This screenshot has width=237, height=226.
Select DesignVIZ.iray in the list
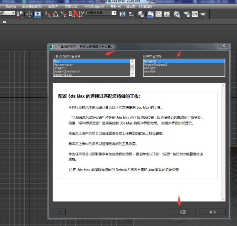coord(92,75)
